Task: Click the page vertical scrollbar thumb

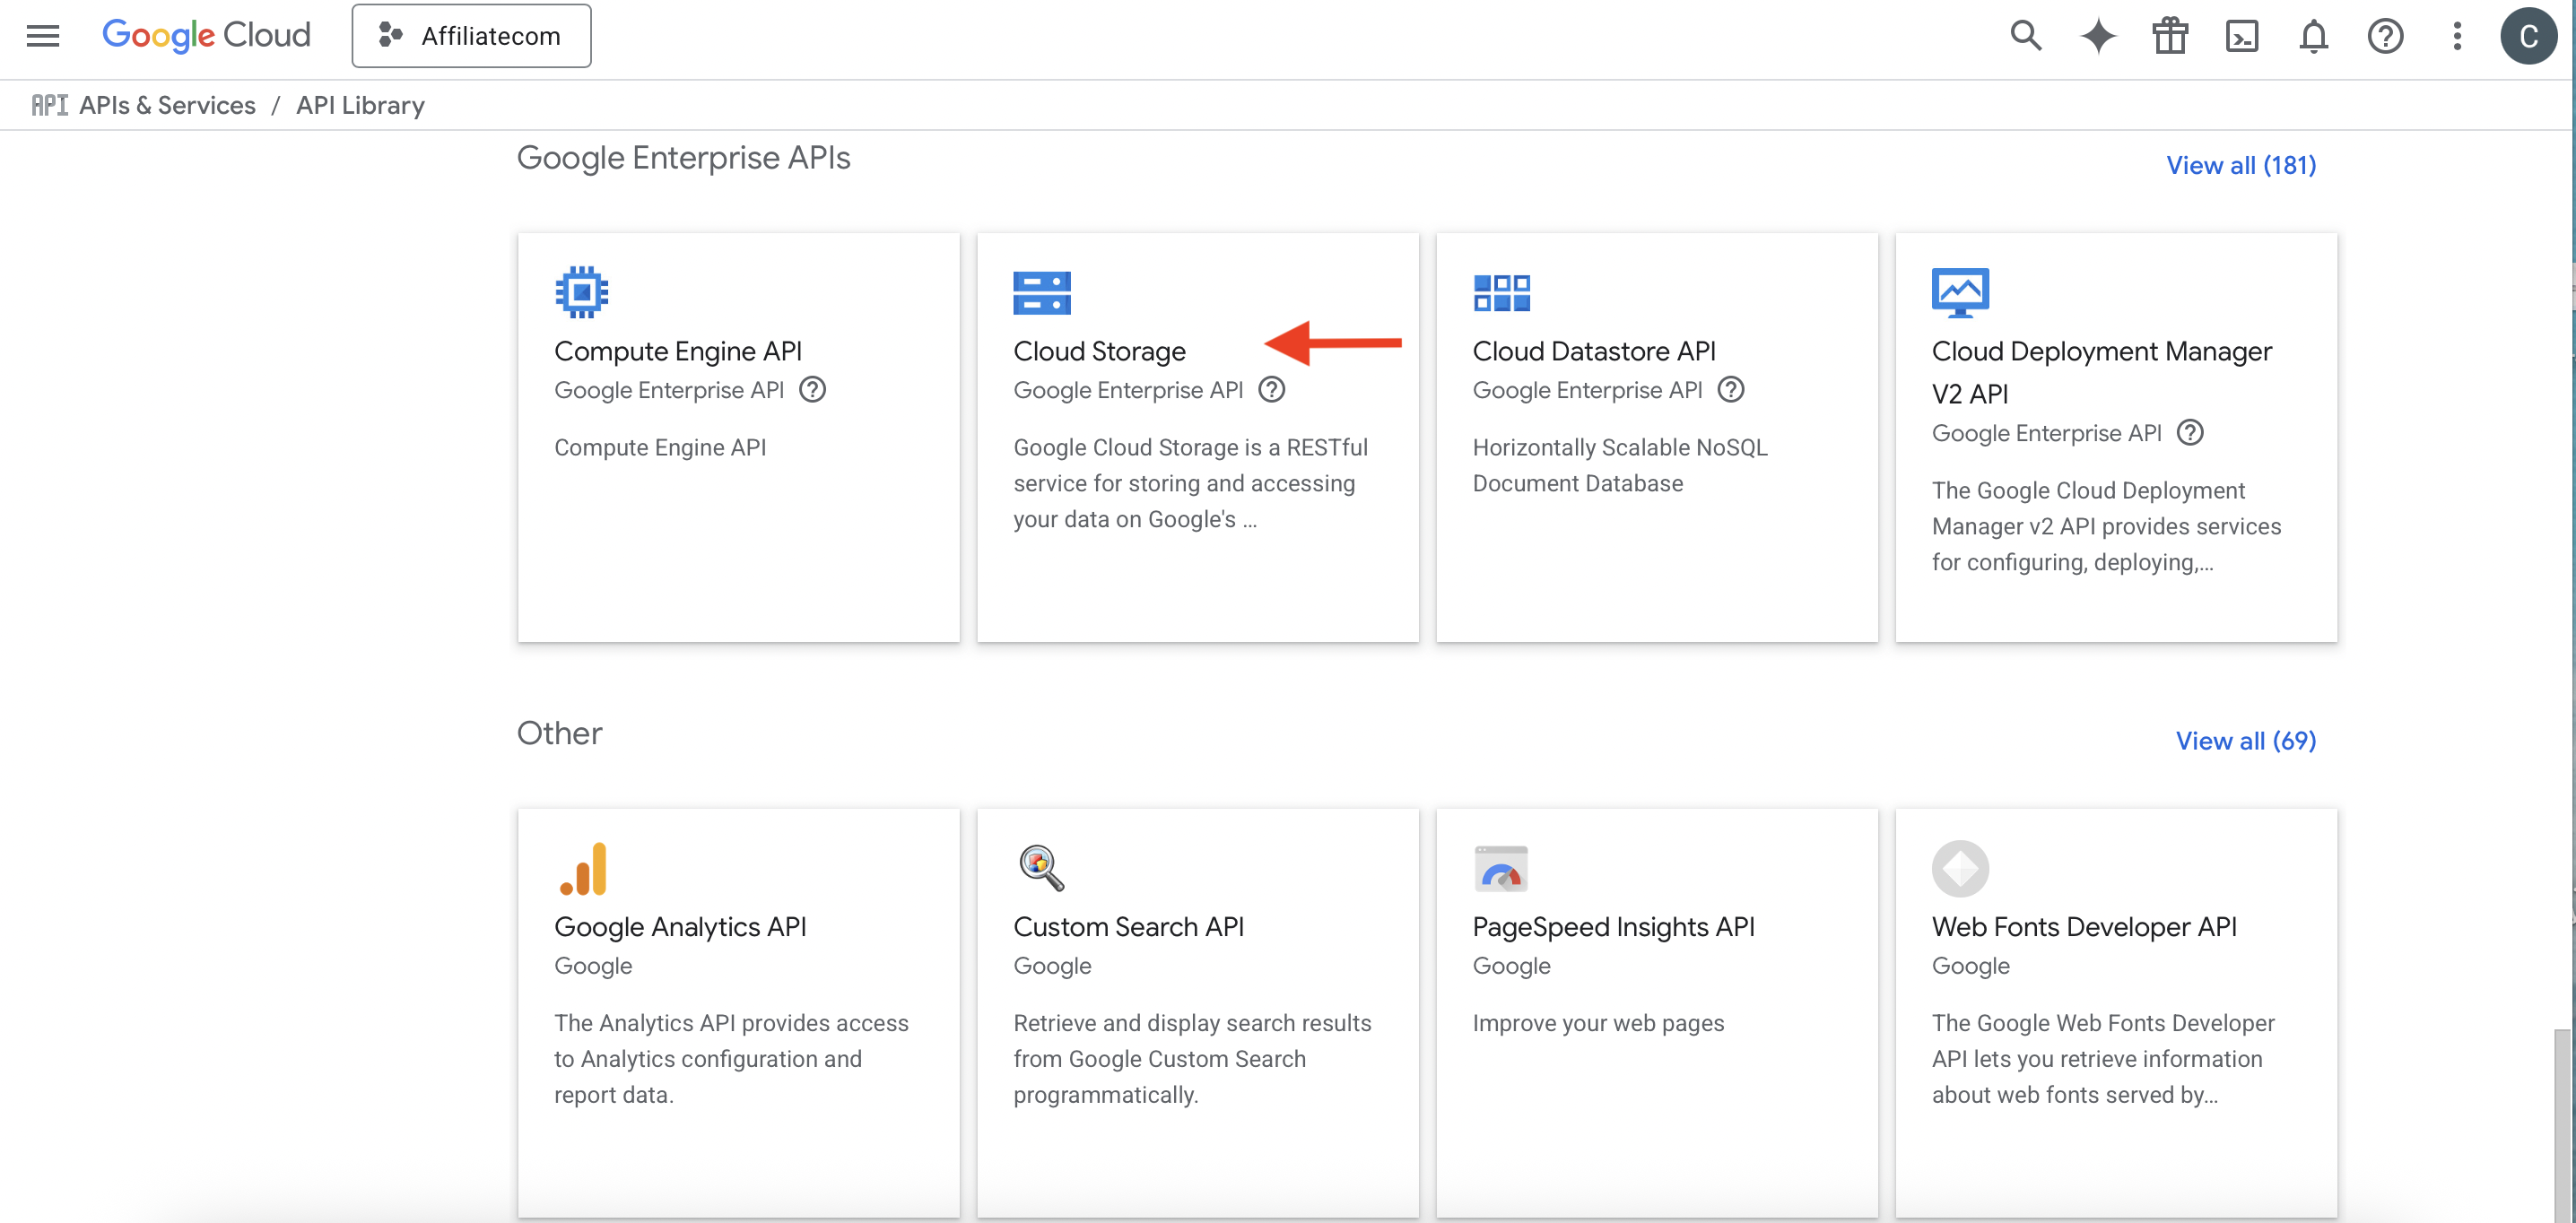Action: pos(2562,1125)
